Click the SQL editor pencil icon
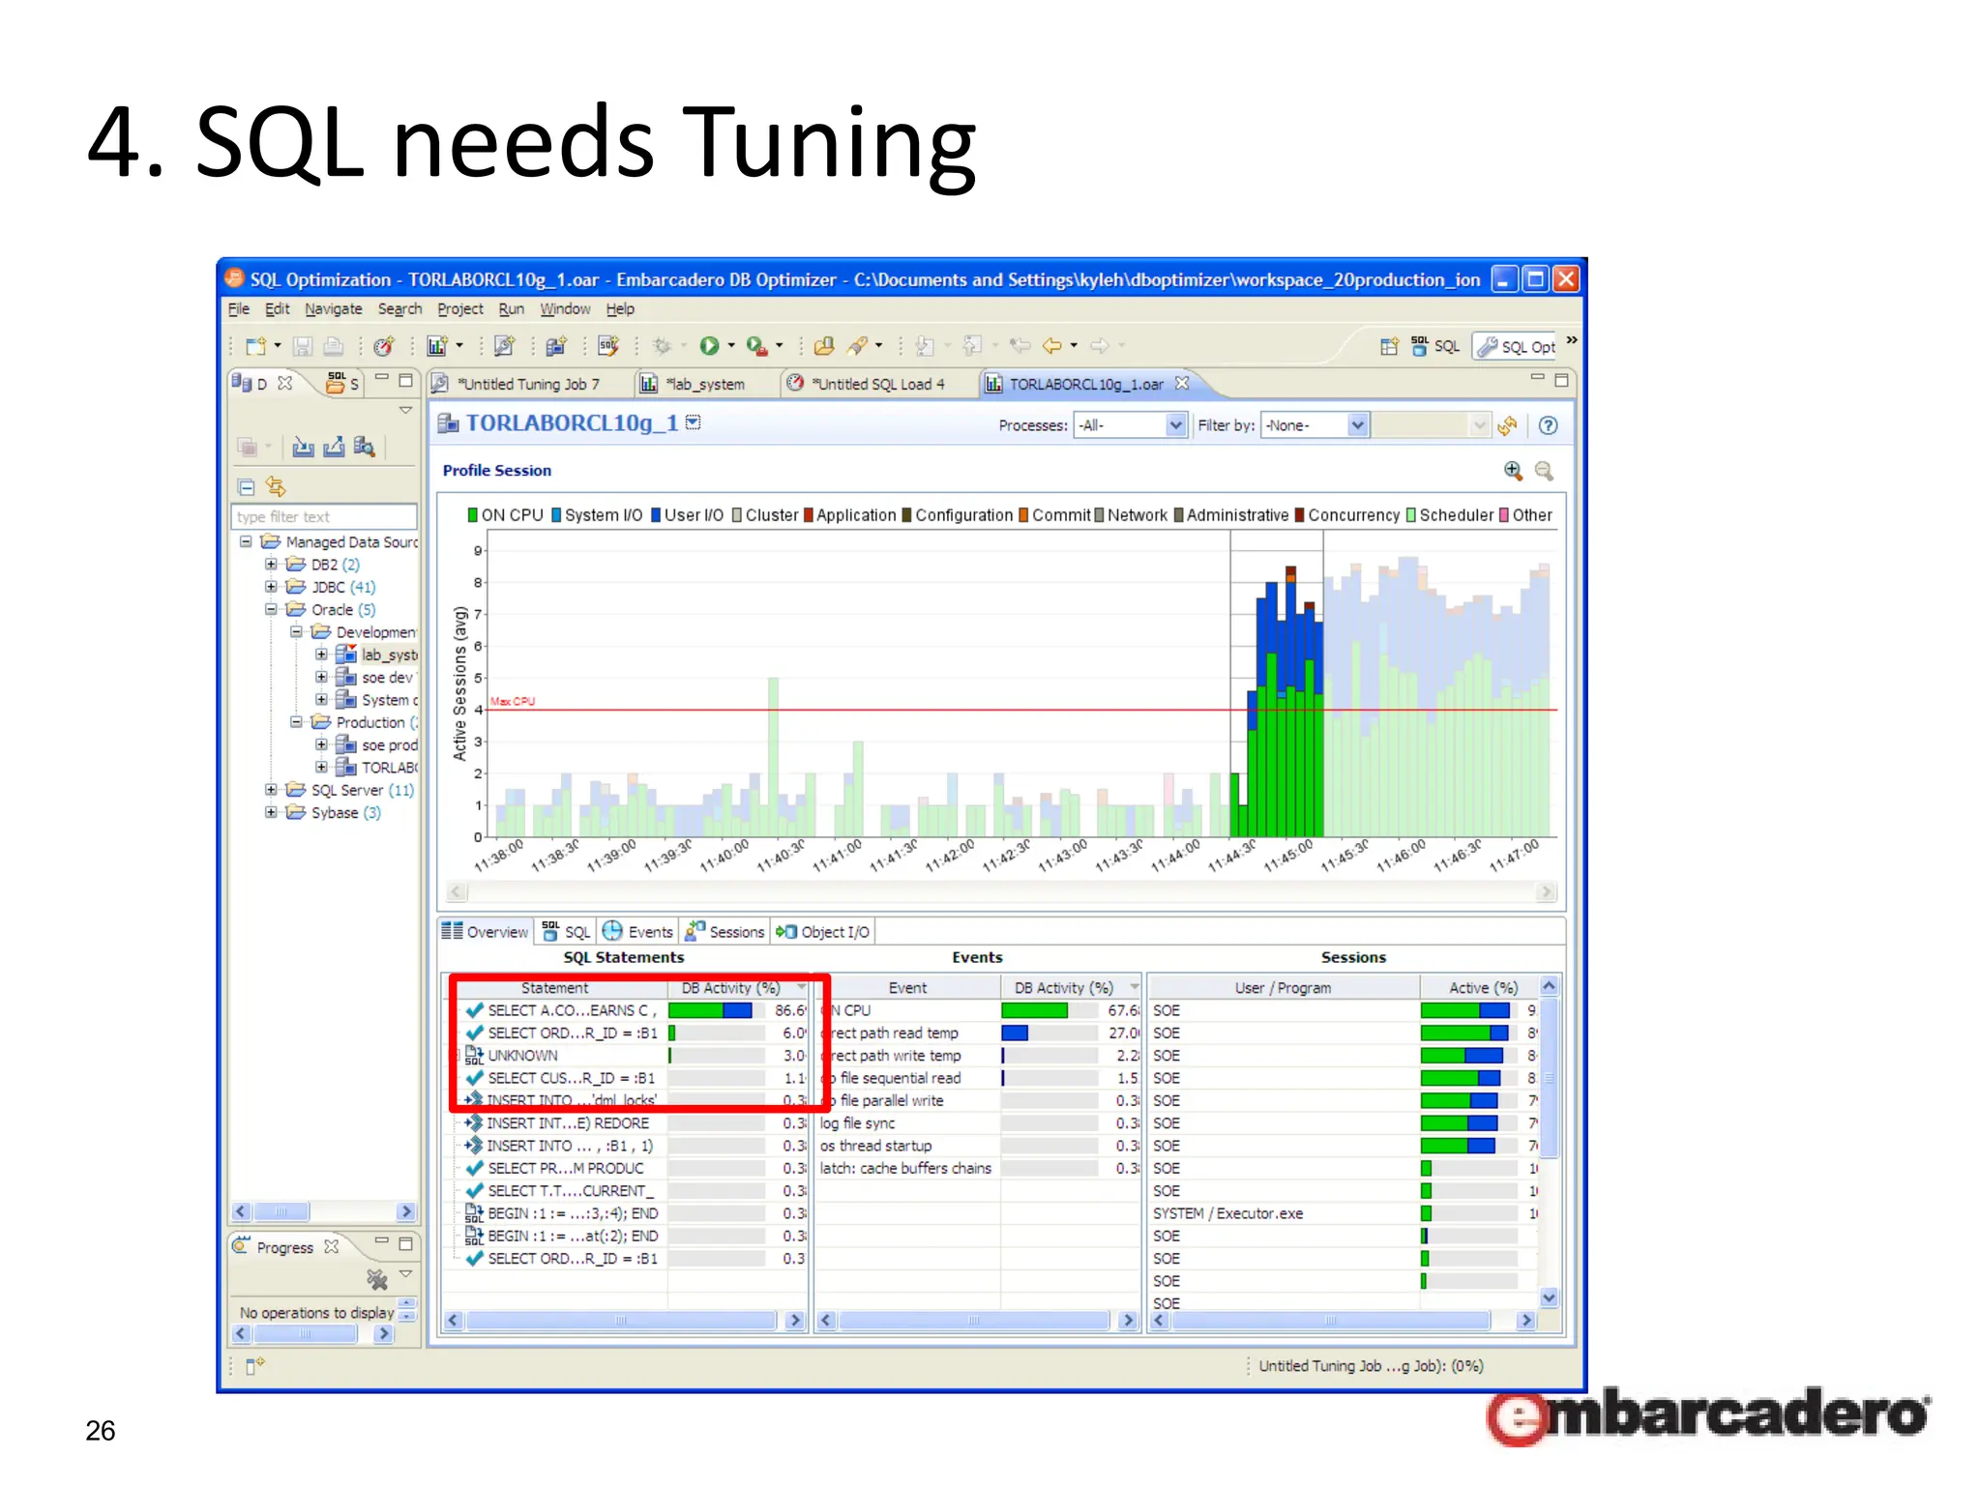 tap(608, 346)
